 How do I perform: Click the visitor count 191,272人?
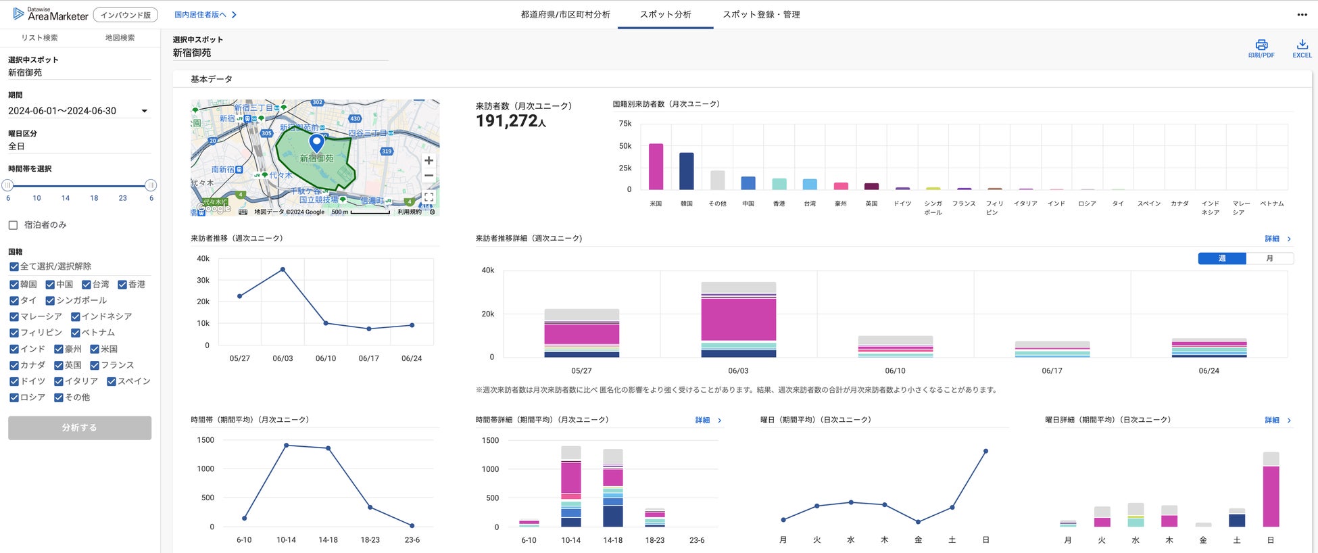coord(511,121)
